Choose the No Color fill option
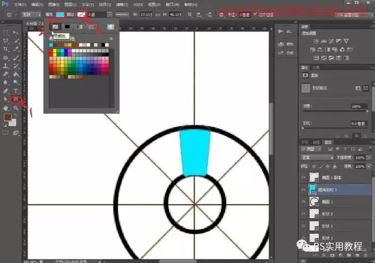Screen dimensions: 375x263 [x=55, y=27]
